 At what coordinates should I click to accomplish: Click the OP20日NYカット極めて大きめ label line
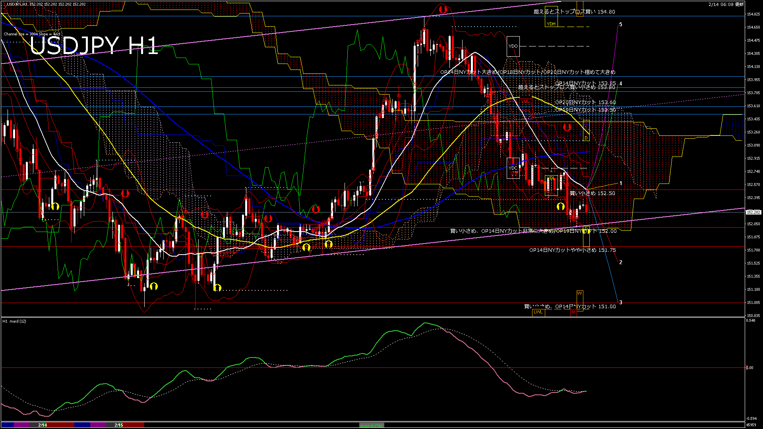pos(528,72)
